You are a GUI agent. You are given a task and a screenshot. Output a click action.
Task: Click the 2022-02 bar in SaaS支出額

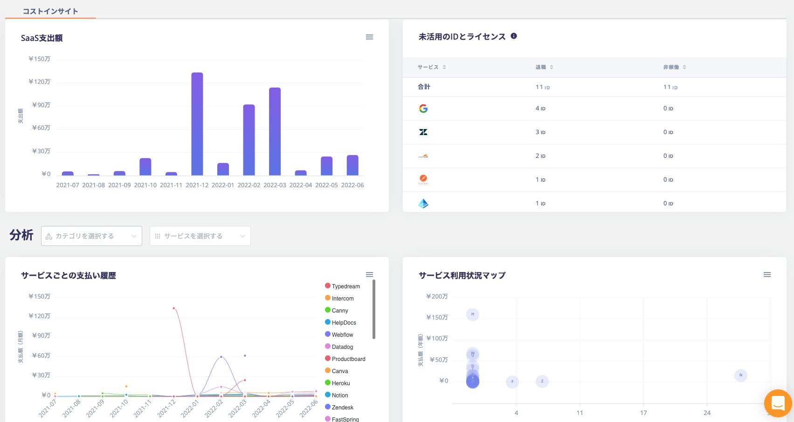[249, 140]
